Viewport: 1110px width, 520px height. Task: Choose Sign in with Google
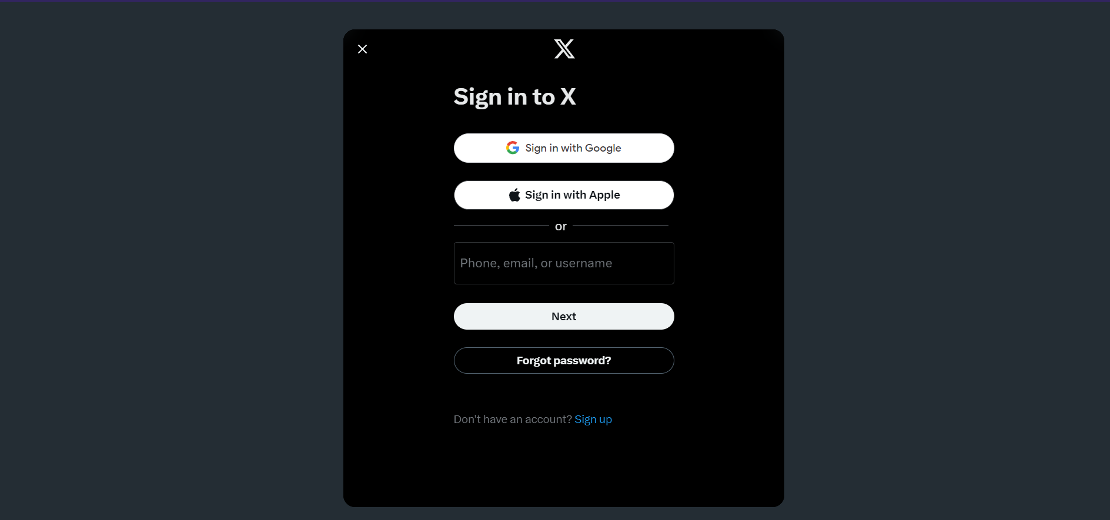click(564, 148)
